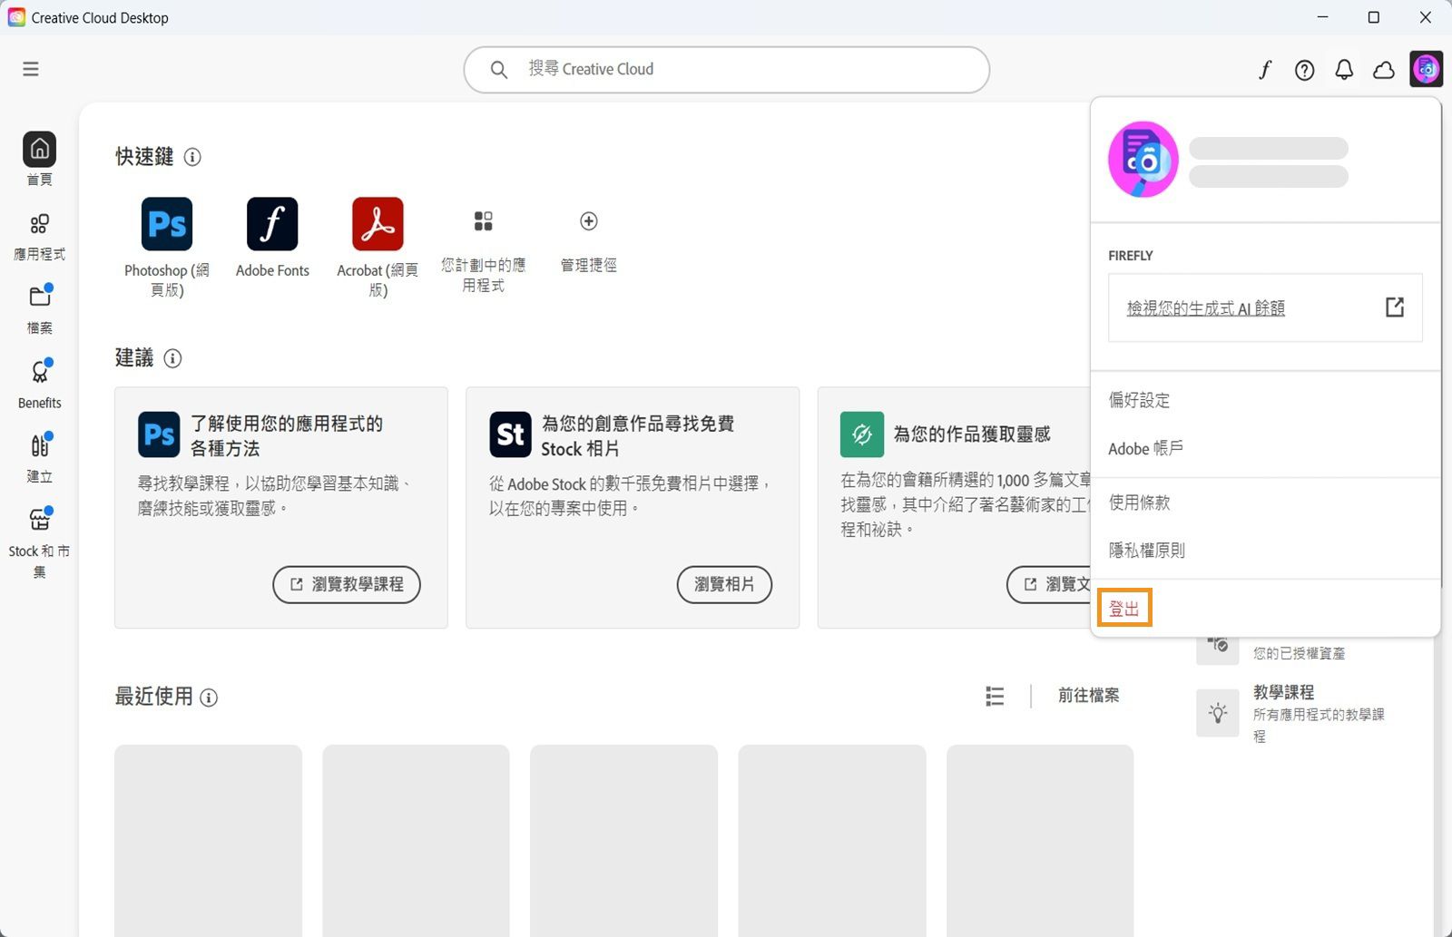Open fifth recent file thumbnail

[1040, 840]
